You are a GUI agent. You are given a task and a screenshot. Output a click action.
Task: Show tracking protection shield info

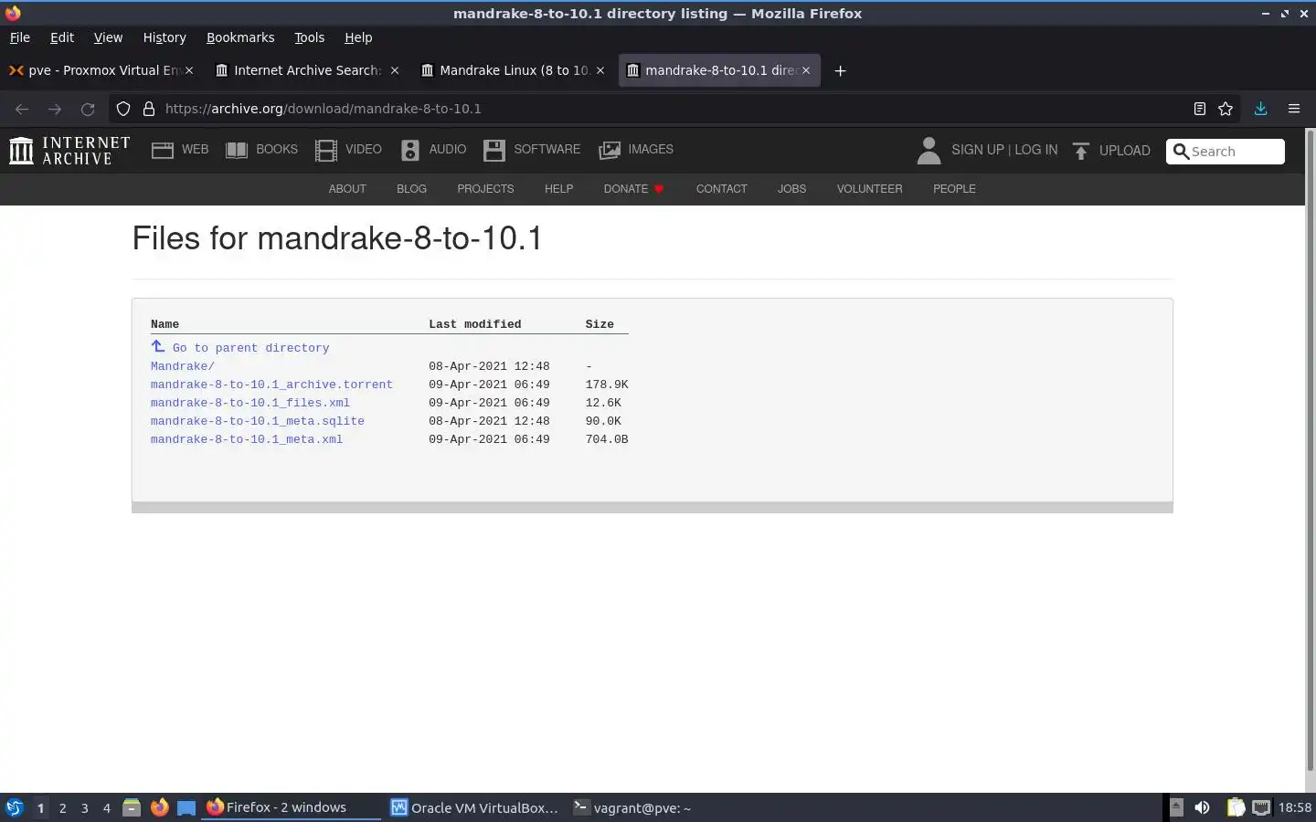click(122, 109)
